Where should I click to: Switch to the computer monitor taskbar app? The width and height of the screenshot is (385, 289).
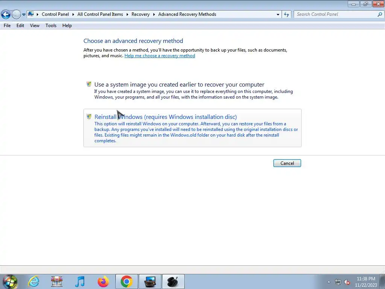tap(150, 281)
